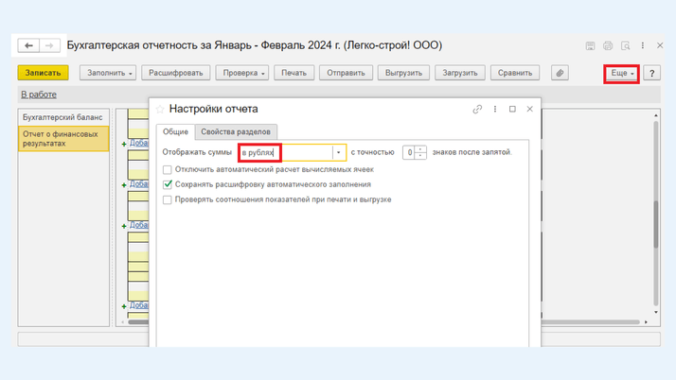Image resolution: width=676 pixels, height=380 pixels.
Task: Uncheck 'Сохранять расшифровку автоматического заполнения'
Action: point(168,184)
